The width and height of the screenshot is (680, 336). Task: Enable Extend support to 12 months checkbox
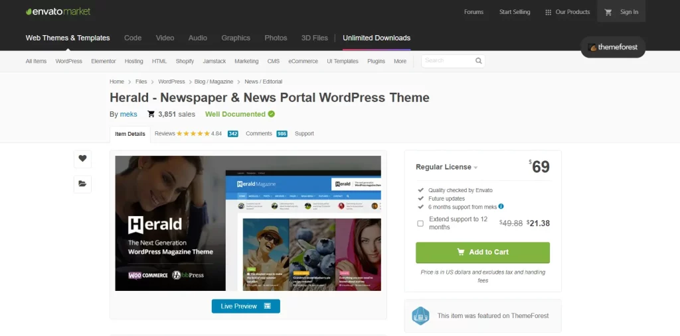(x=420, y=223)
